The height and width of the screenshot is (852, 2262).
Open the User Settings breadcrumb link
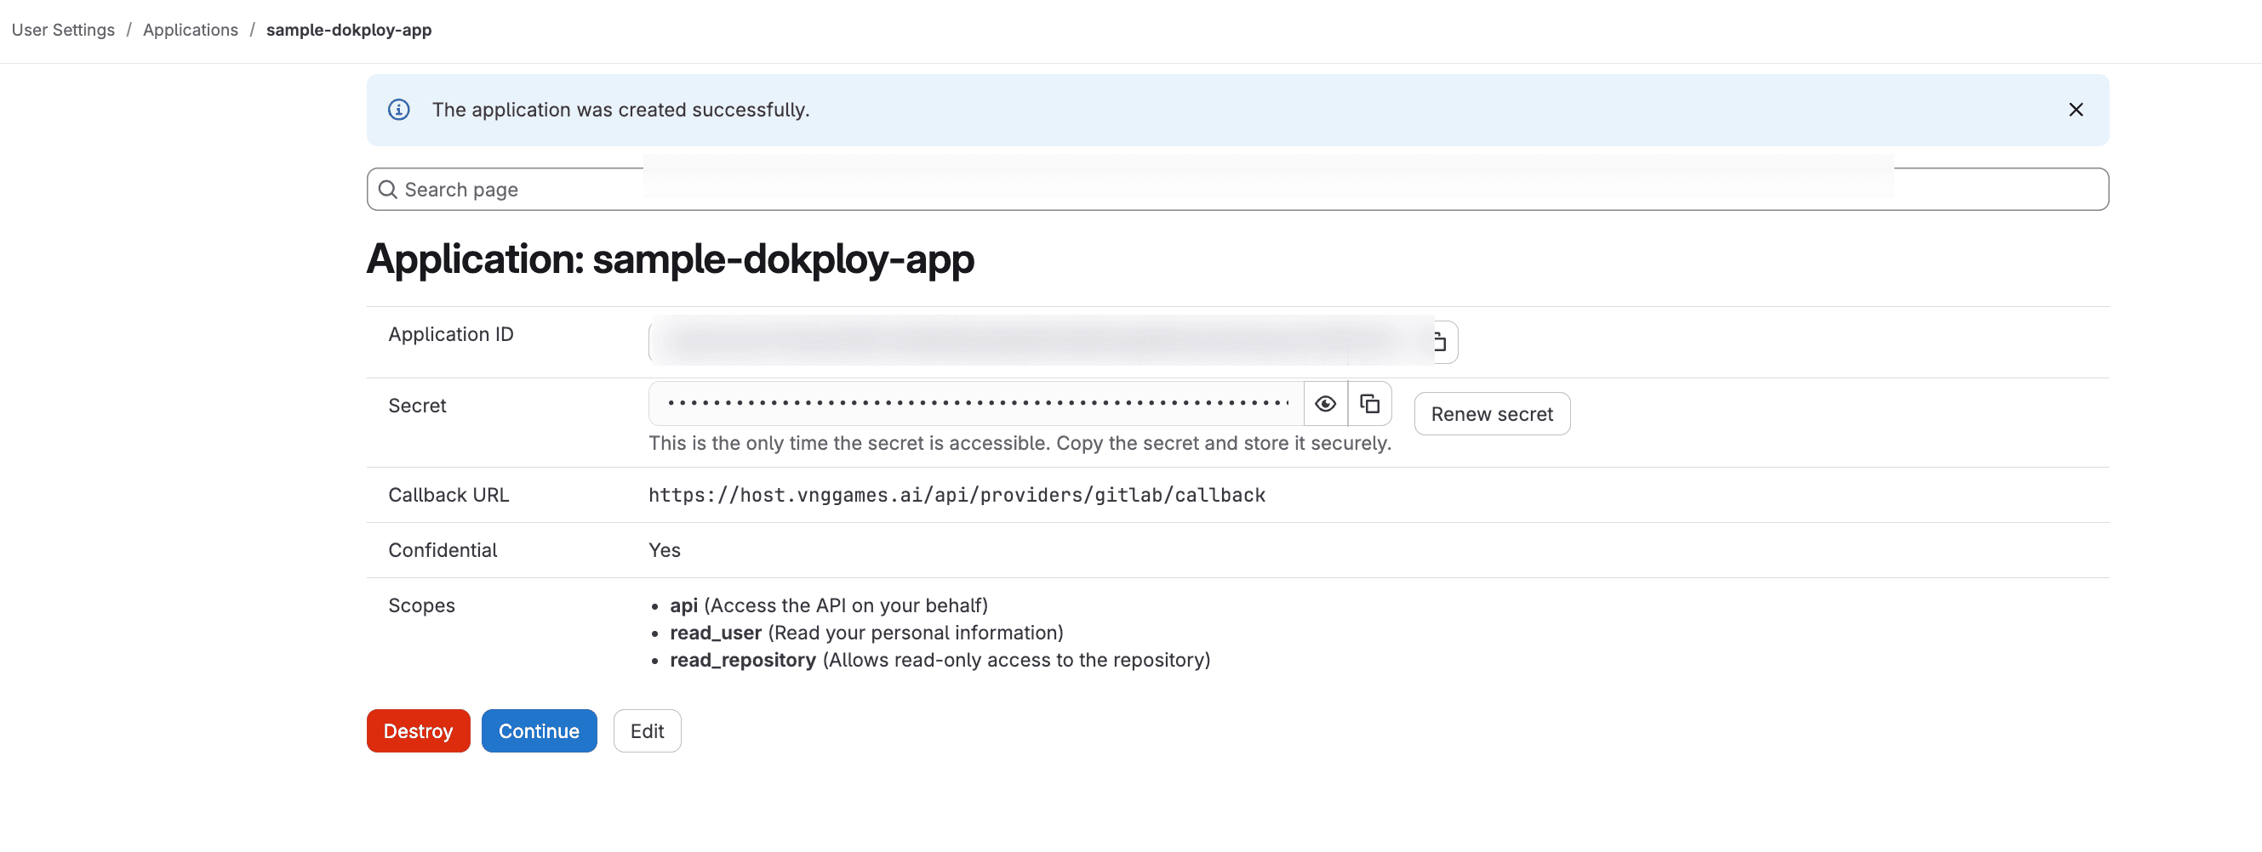[62, 29]
